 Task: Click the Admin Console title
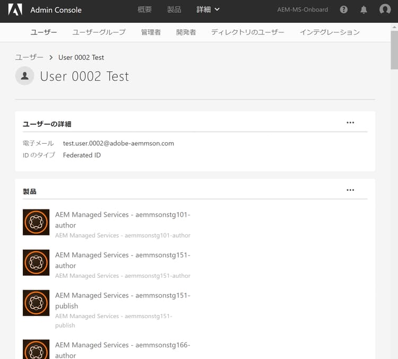point(56,10)
